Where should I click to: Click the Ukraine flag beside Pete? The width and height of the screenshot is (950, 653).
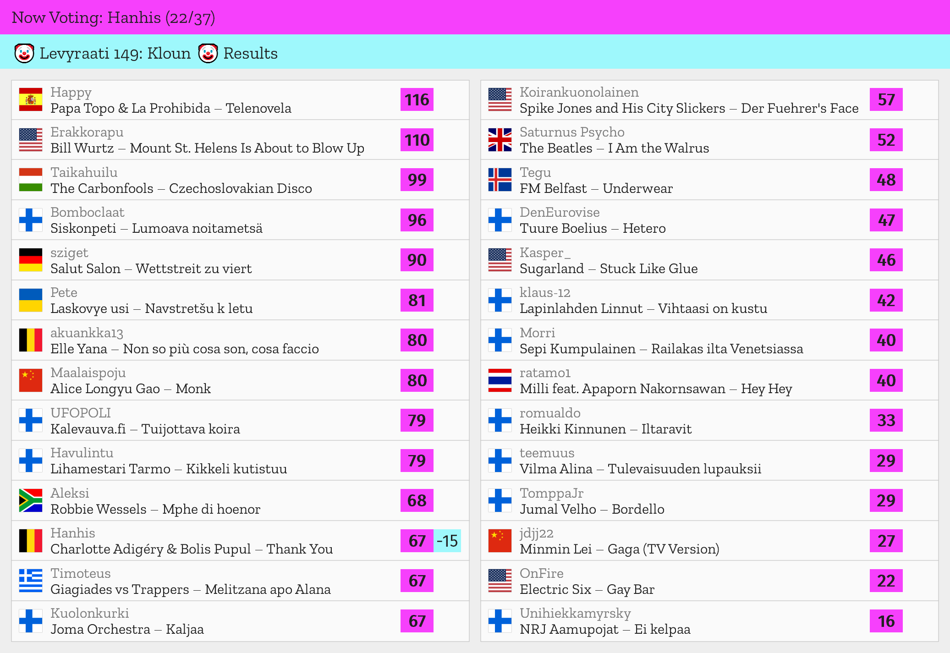pyautogui.click(x=31, y=300)
